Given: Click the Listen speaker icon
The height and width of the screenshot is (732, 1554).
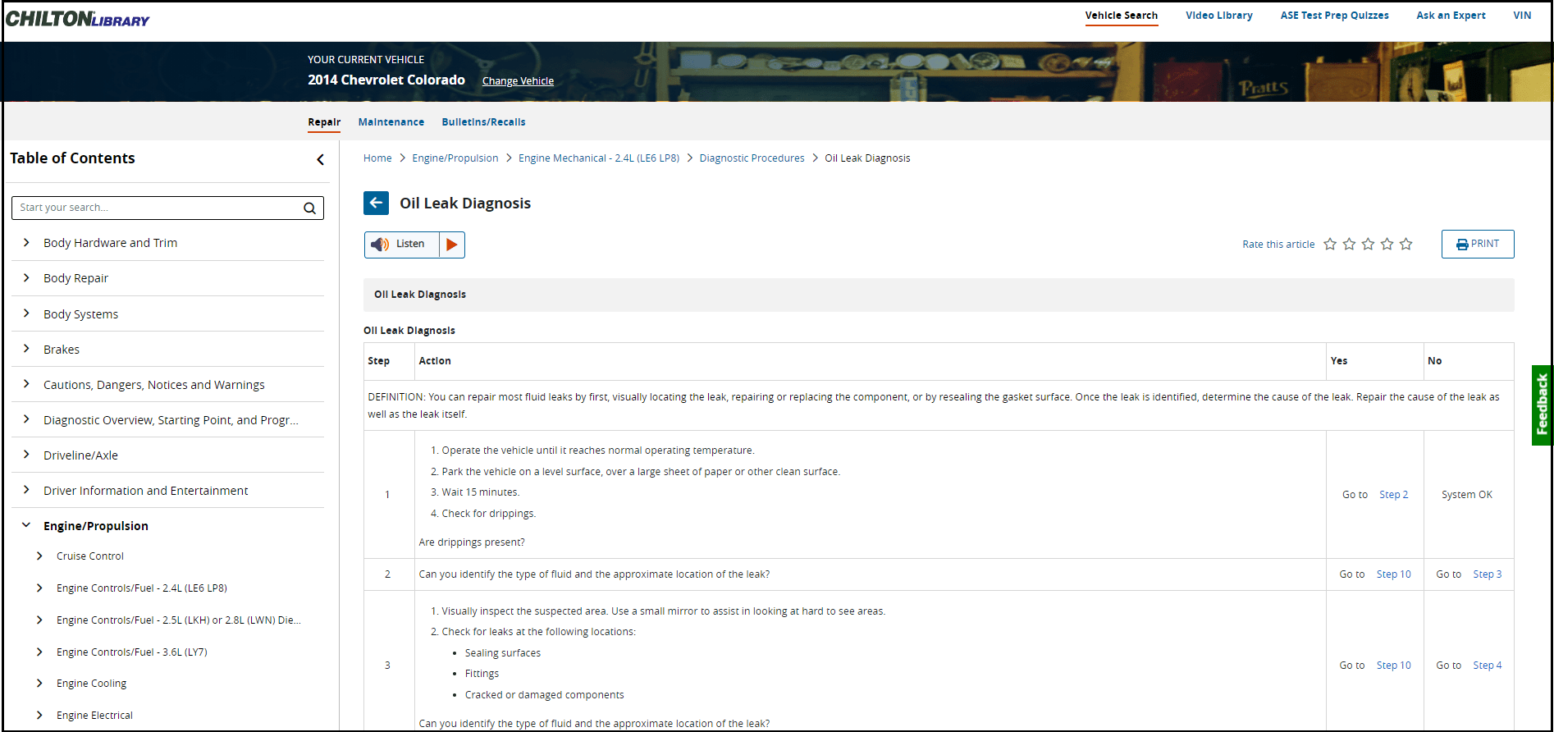Looking at the screenshot, I should point(379,245).
